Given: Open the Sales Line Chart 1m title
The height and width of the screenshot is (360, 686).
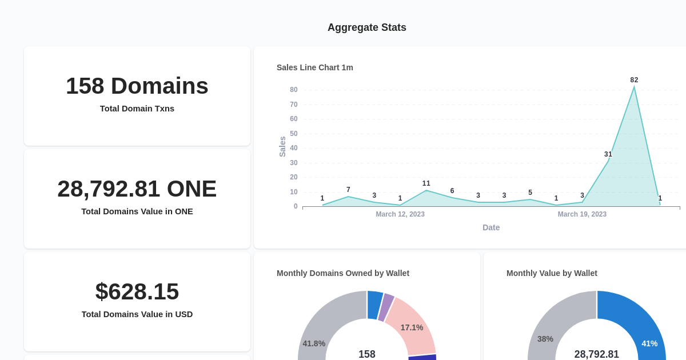Looking at the screenshot, I should 314,67.
